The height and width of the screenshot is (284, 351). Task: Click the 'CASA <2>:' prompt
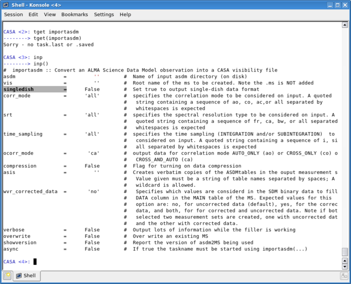pyautogui.click(x=17, y=31)
